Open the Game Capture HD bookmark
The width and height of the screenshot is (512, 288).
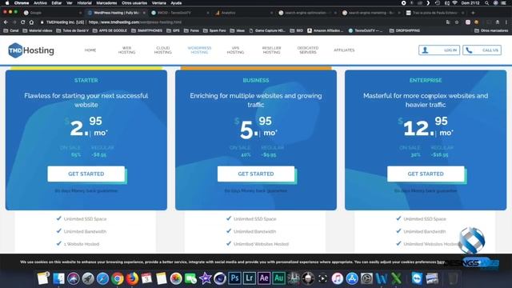(267, 30)
